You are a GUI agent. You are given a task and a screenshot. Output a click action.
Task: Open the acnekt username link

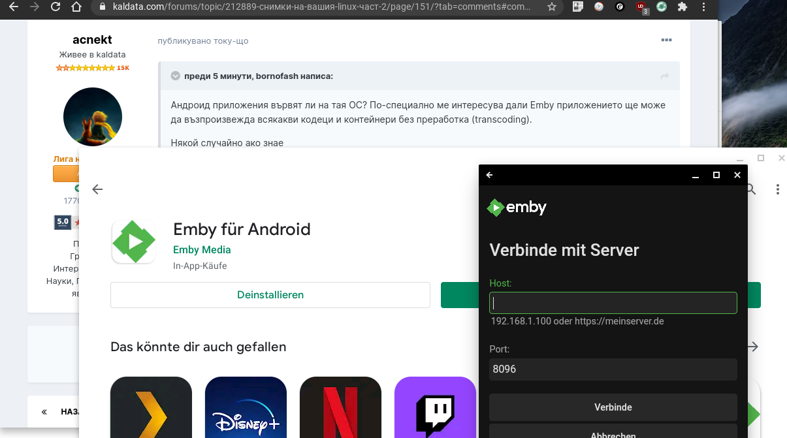92,40
